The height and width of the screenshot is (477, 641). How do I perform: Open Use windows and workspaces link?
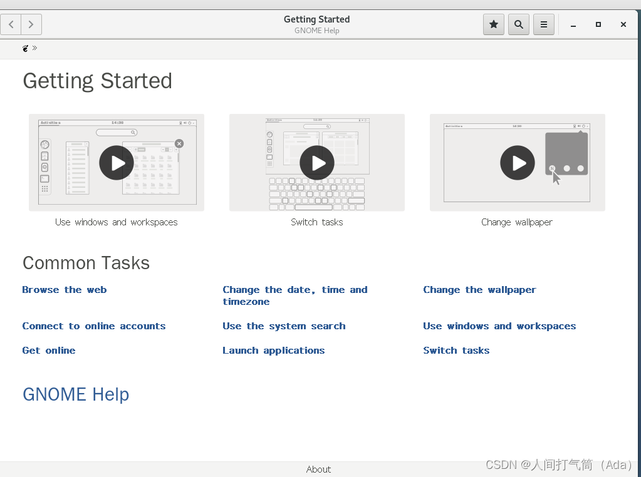pos(499,326)
